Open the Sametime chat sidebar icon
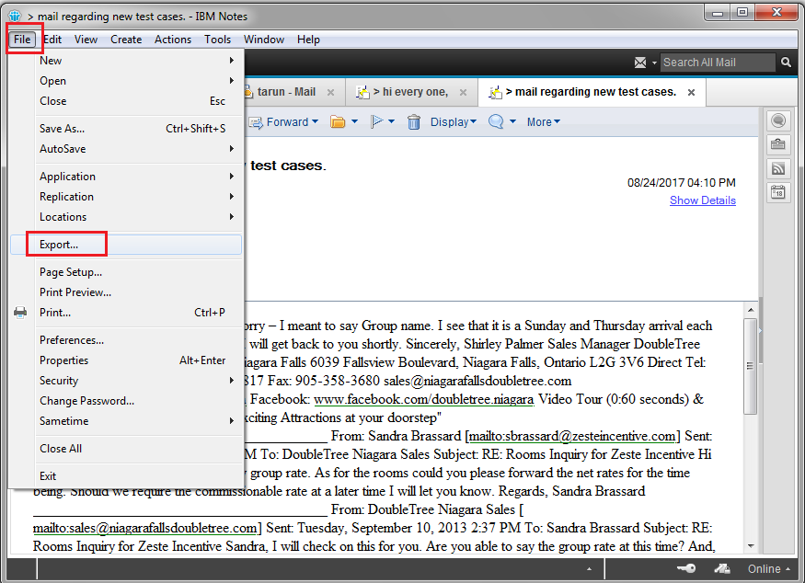 tap(778, 120)
